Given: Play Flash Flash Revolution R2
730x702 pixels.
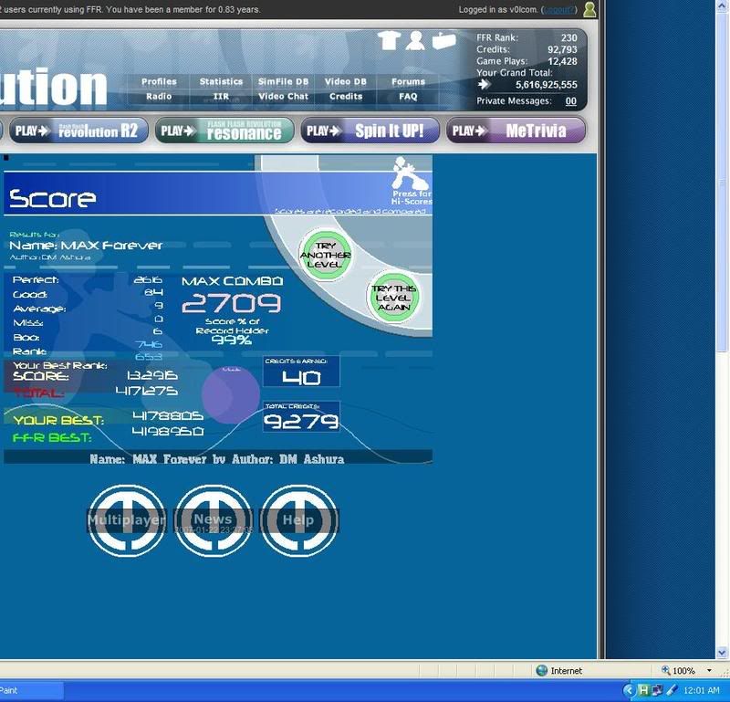Looking at the screenshot, I should (78, 131).
